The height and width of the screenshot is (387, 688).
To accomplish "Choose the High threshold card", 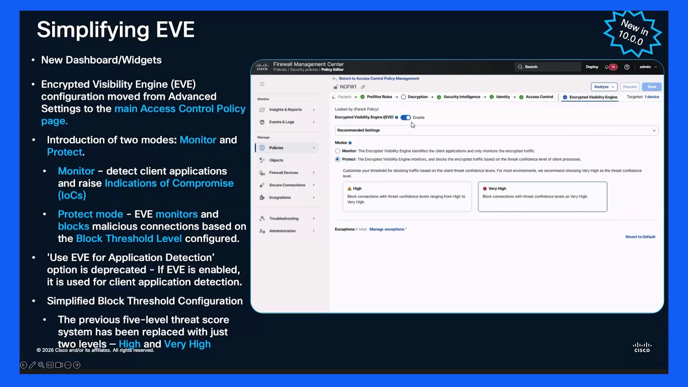I will [407, 196].
